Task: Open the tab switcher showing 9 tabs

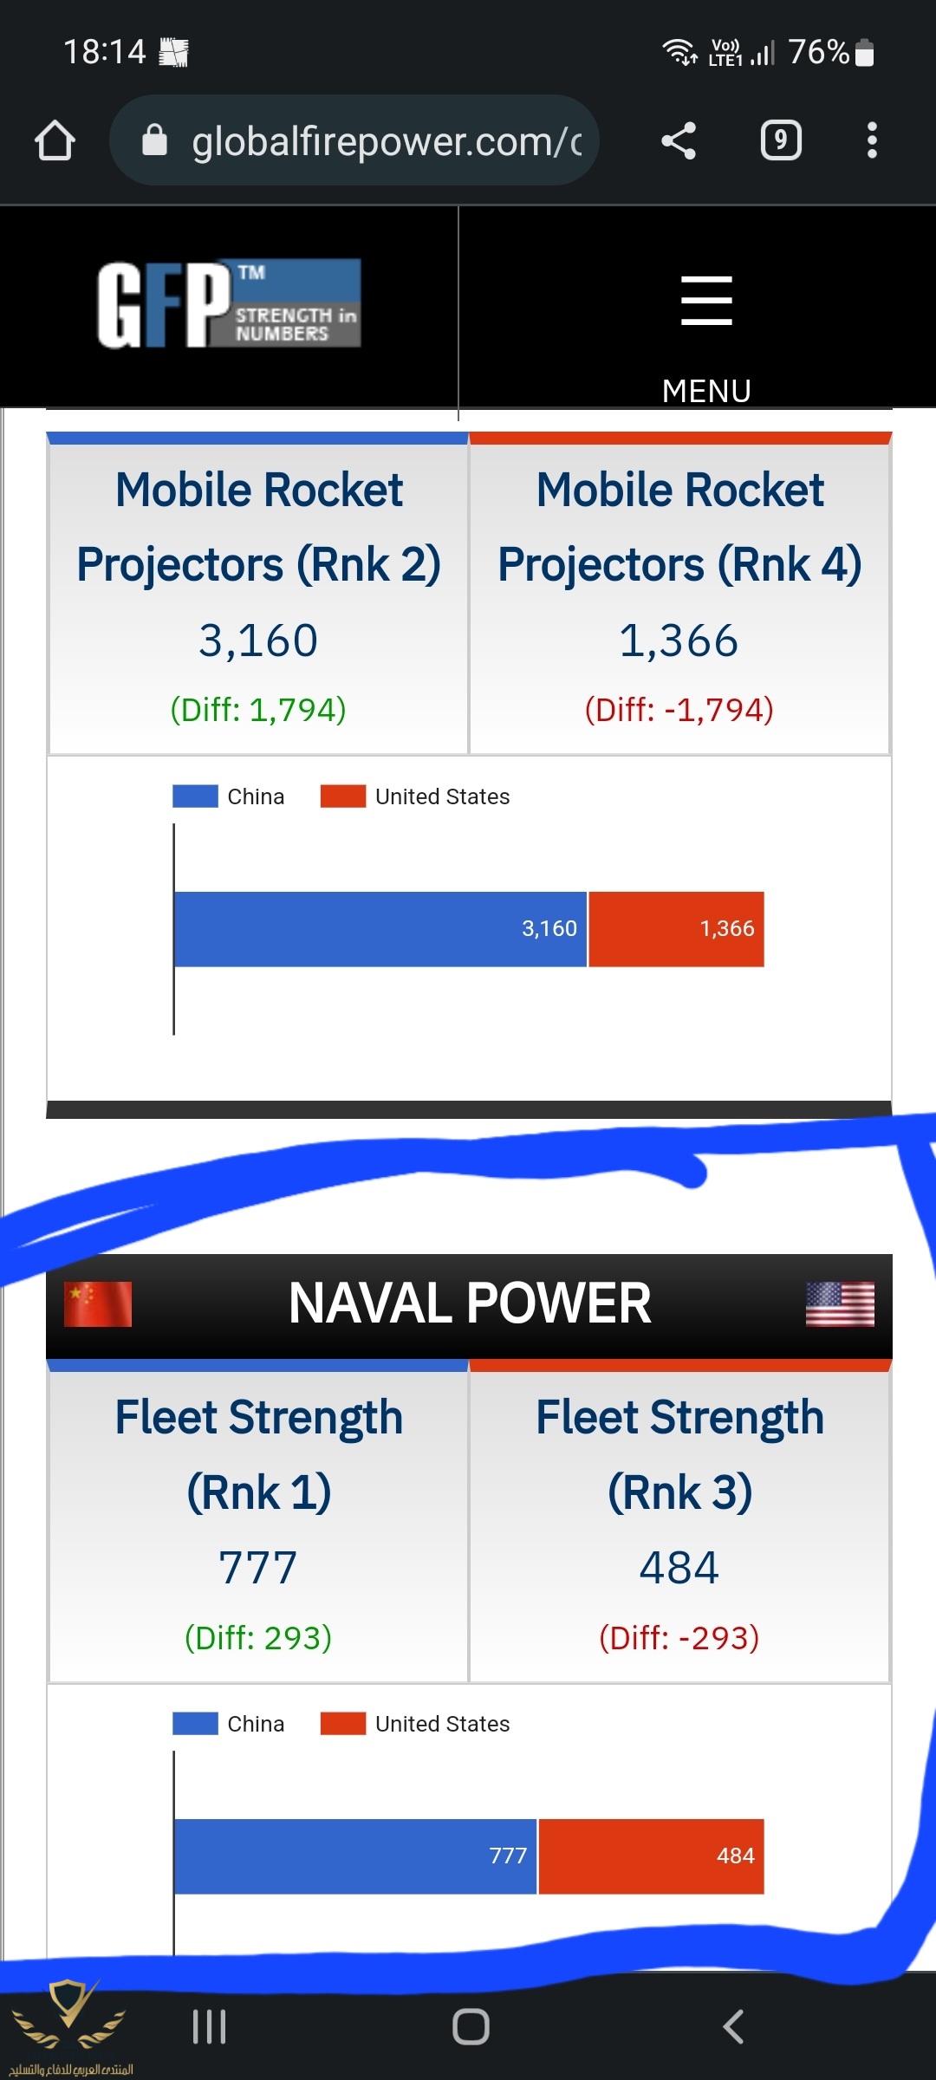Action: (781, 140)
